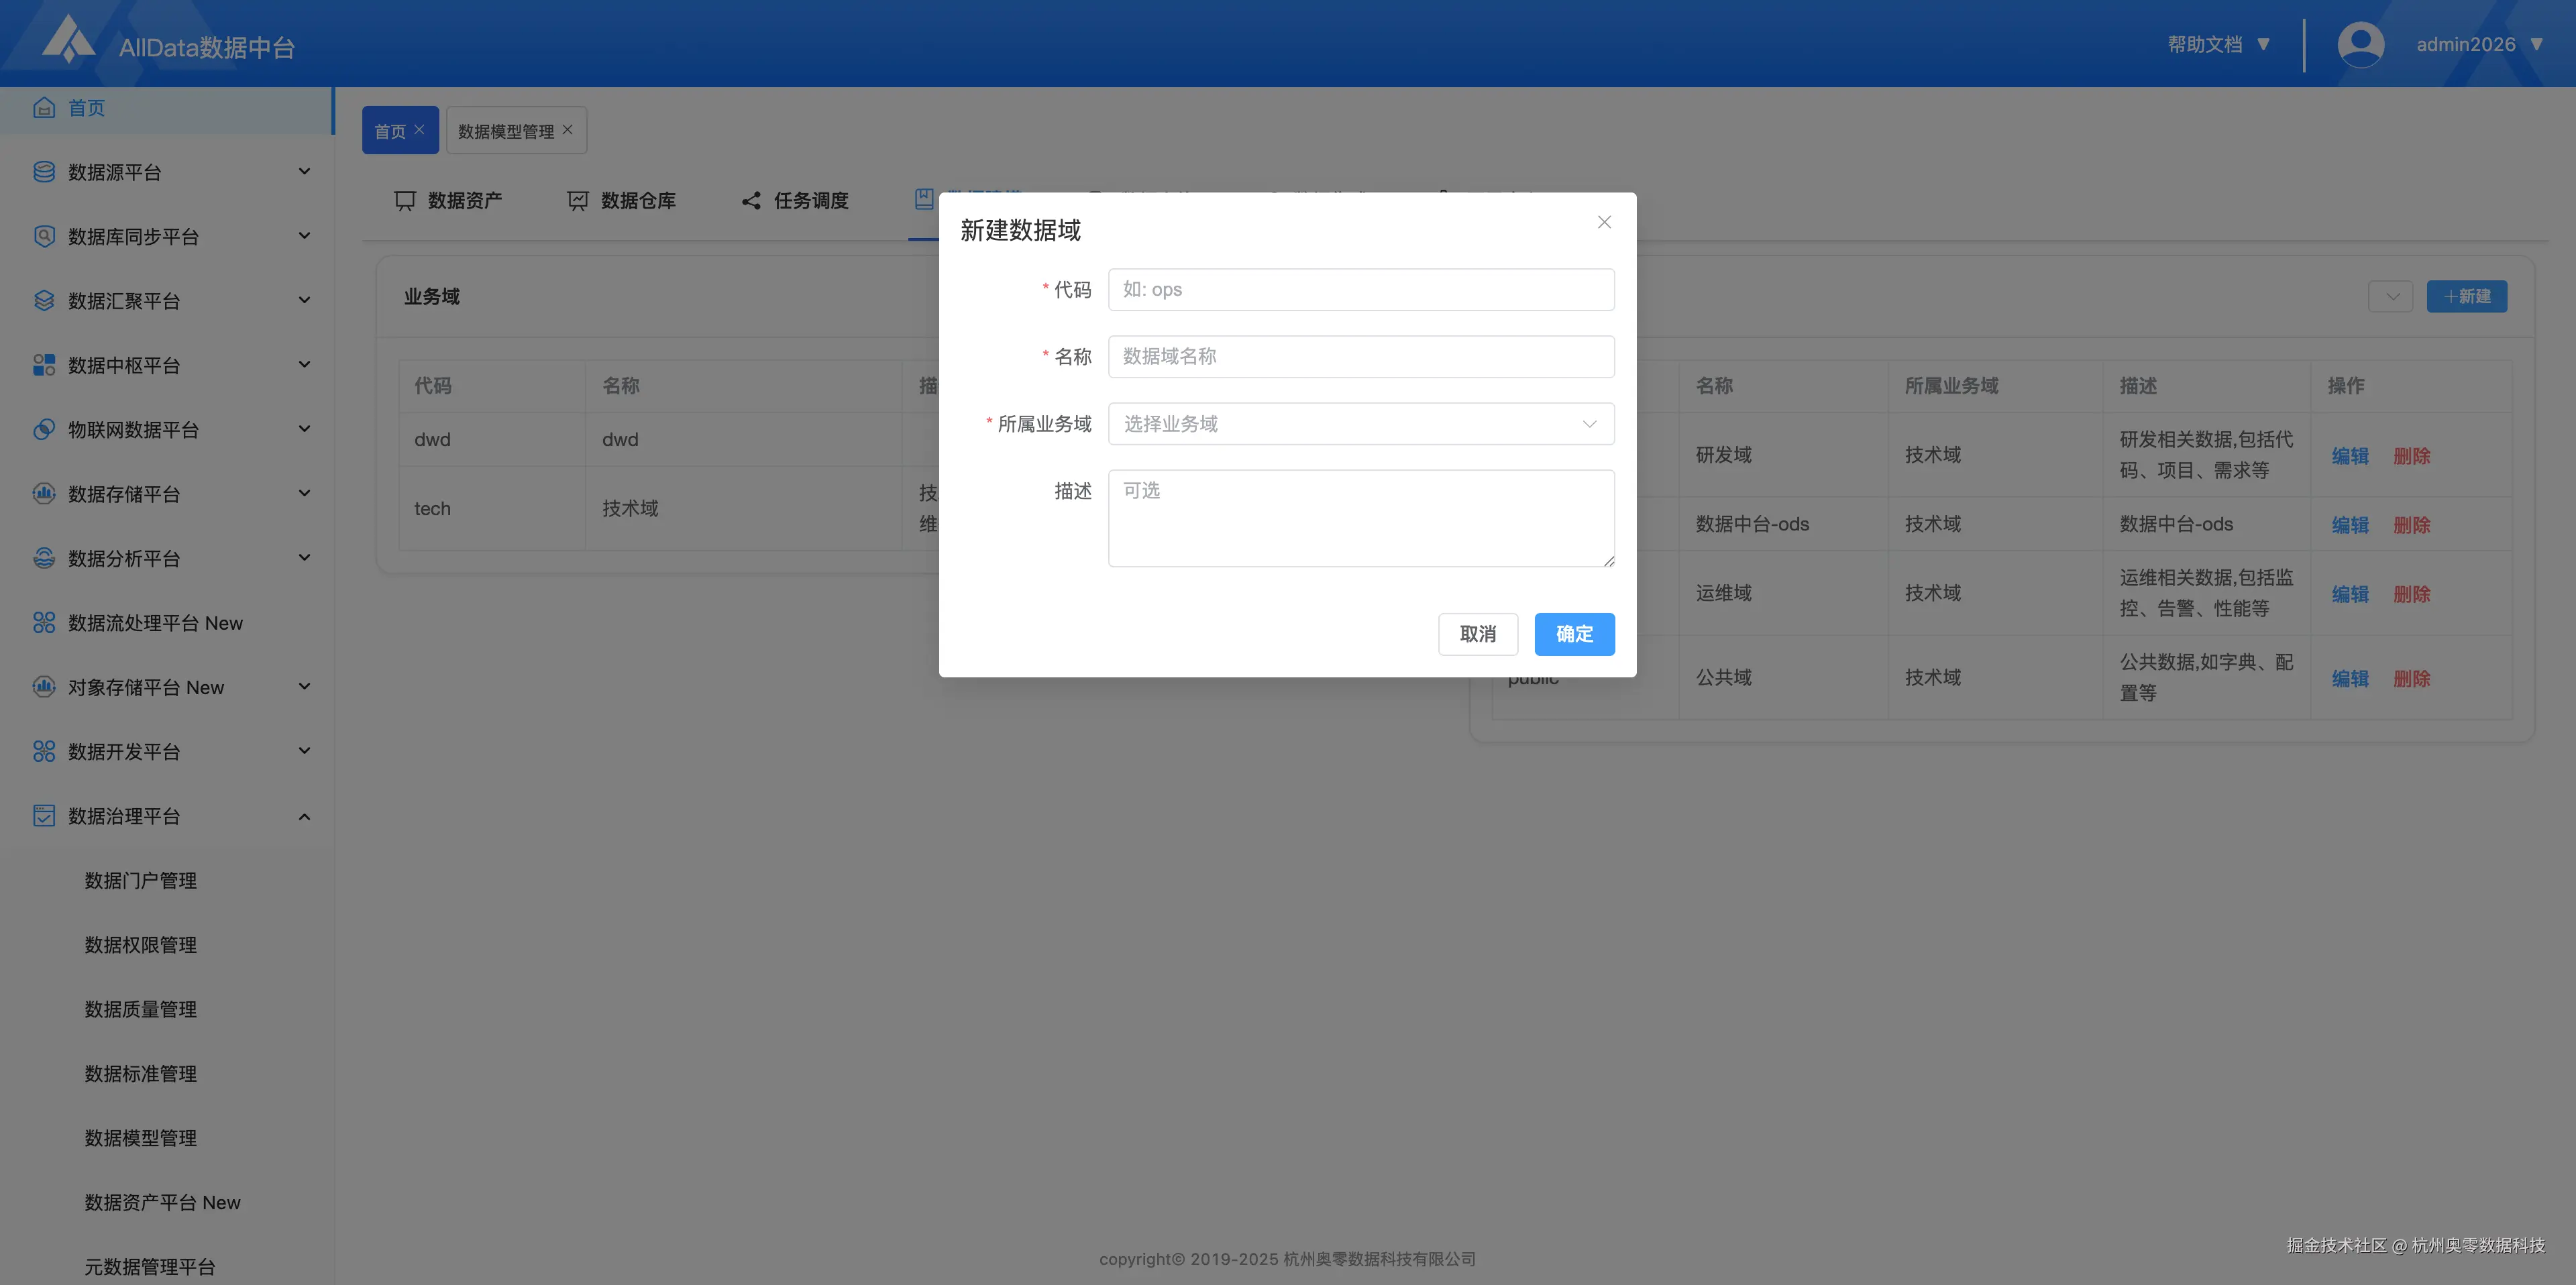This screenshot has width=2576, height=1285.
Task: Click the 数据源平台 sidebar icon
Action: pos(44,172)
